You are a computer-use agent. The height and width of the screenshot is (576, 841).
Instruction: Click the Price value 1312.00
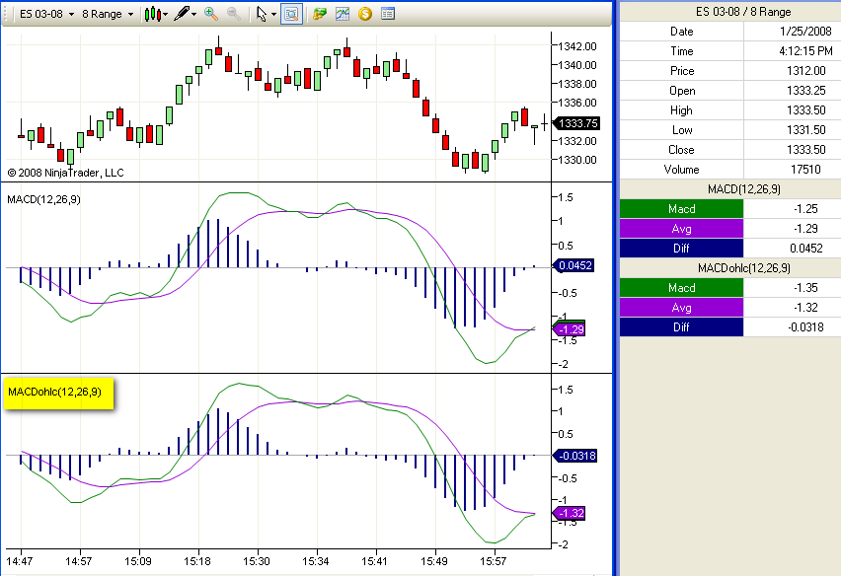pos(806,71)
